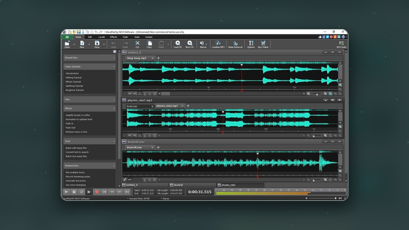
Task: Go to start of the file
Action: point(104,192)
